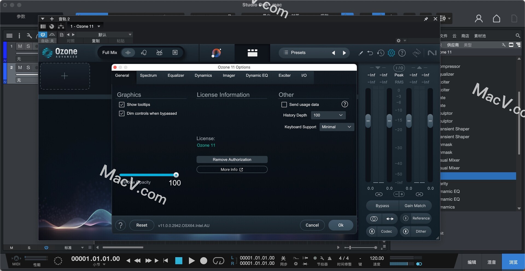525x271 pixels.
Task: Click the Window Opacity slider handle
Action: point(176,175)
